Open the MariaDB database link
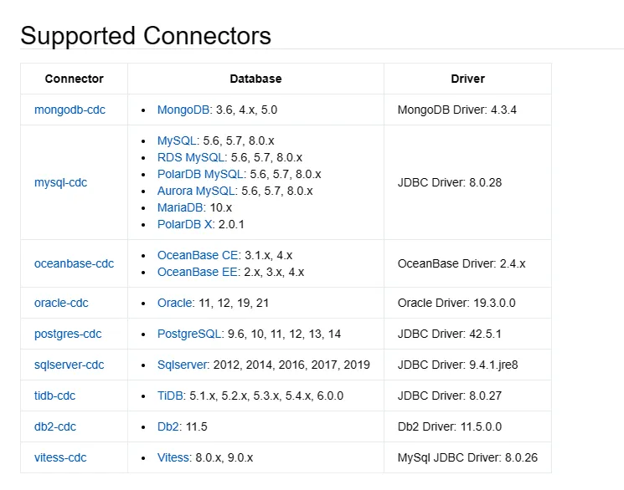This screenshot has height=490, width=624. 180,207
